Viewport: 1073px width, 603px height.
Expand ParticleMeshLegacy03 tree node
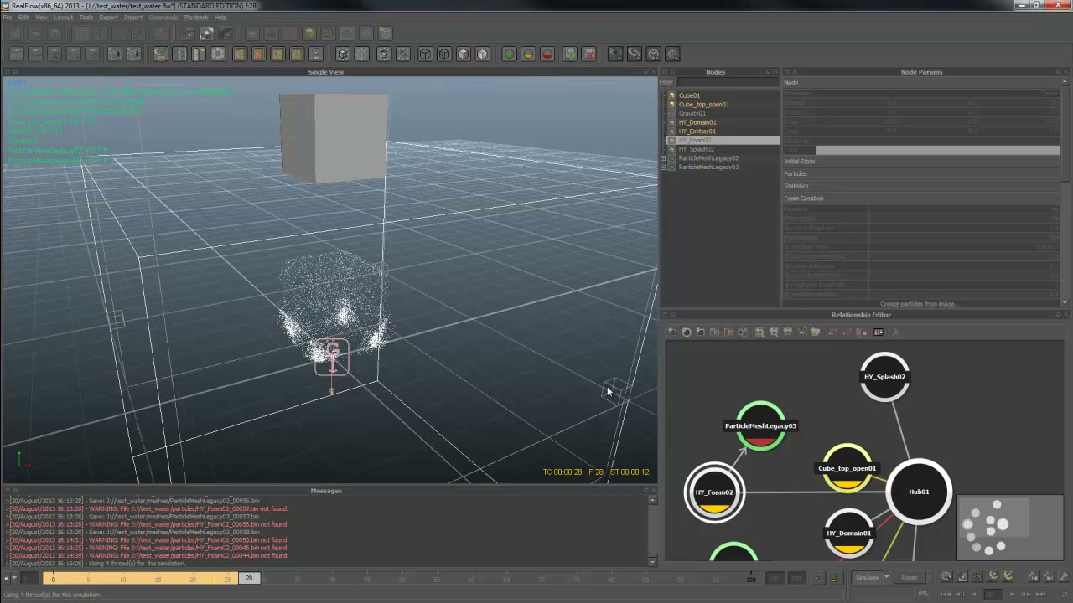tap(663, 167)
